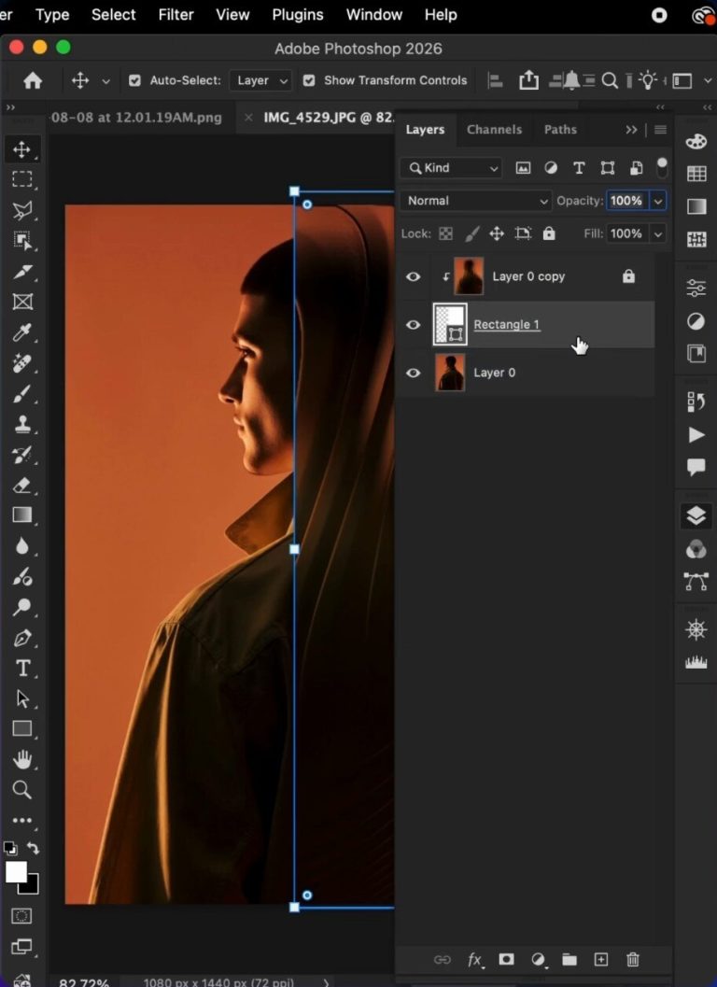Image resolution: width=717 pixels, height=987 pixels.
Task: Select the Eyedropper tool
Action: 22,331
